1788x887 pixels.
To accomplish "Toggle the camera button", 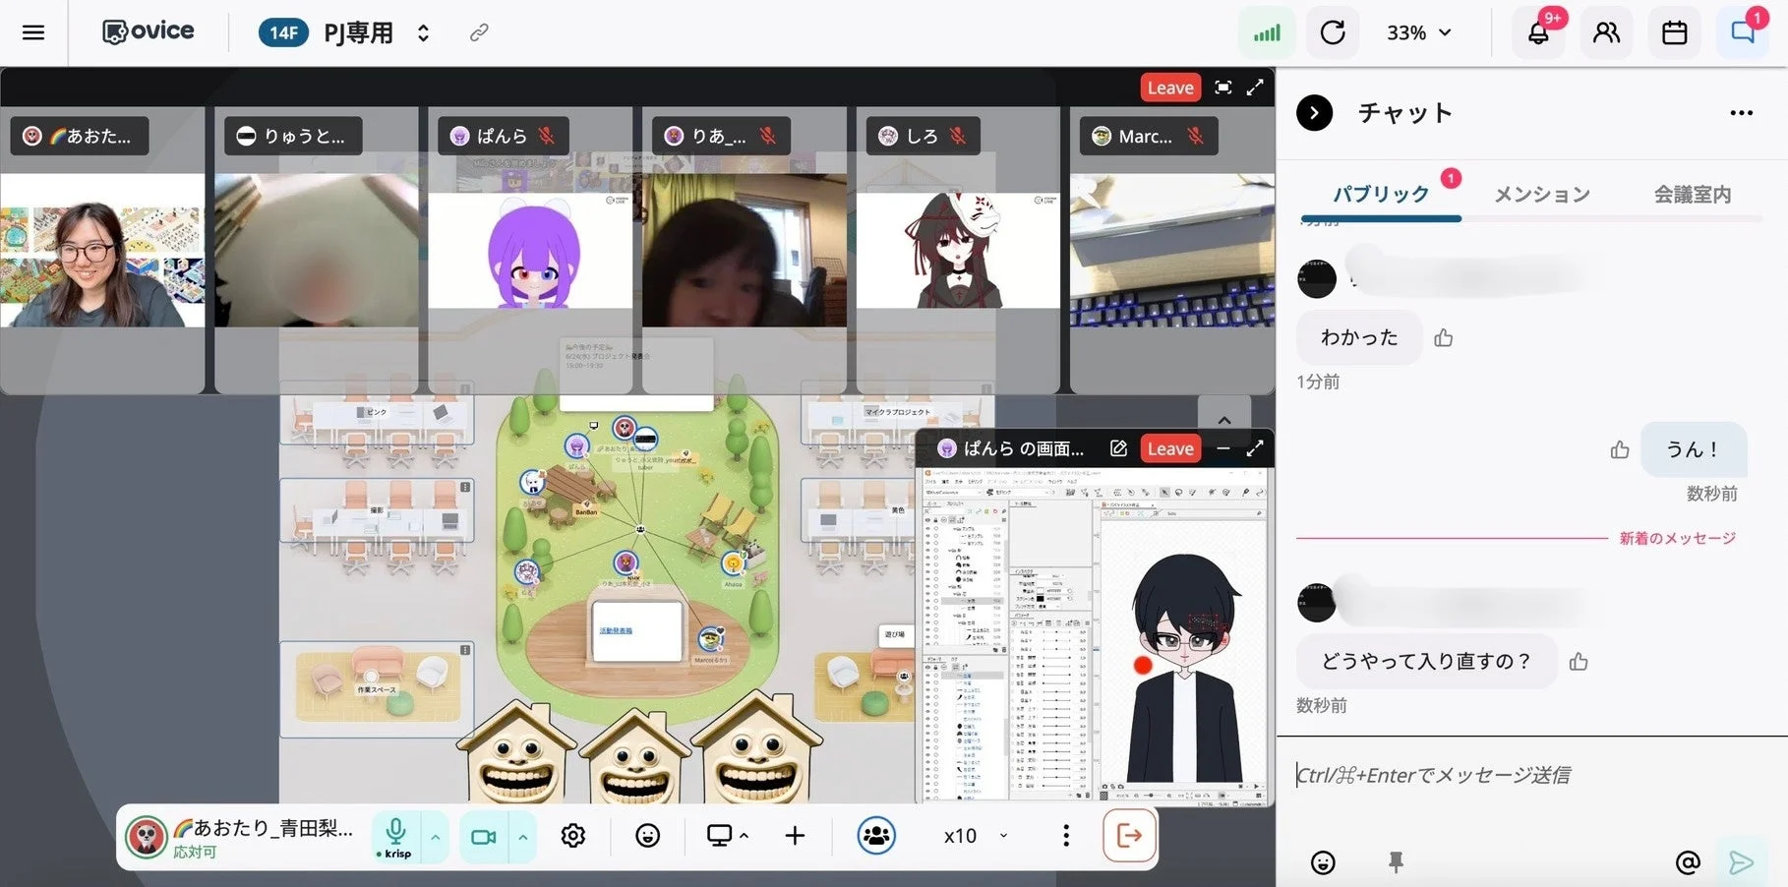I will 483,837.
